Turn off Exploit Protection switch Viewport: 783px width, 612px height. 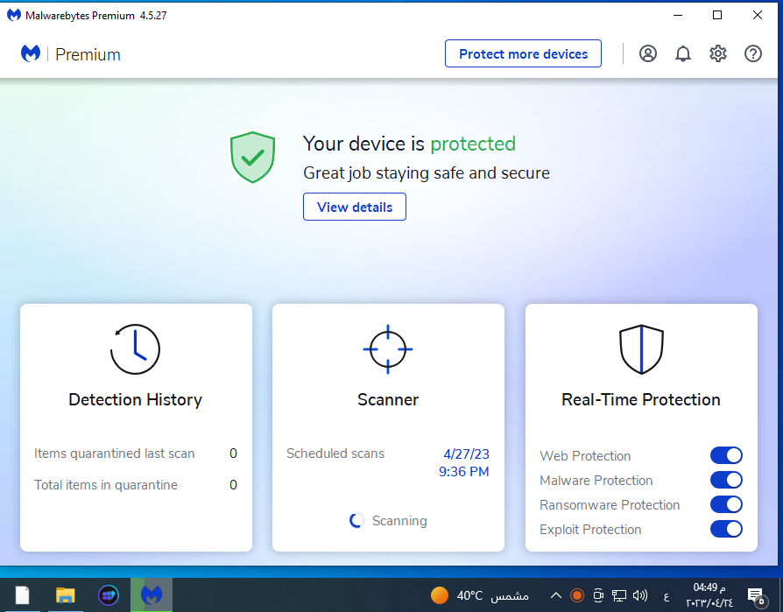[726, 529]
